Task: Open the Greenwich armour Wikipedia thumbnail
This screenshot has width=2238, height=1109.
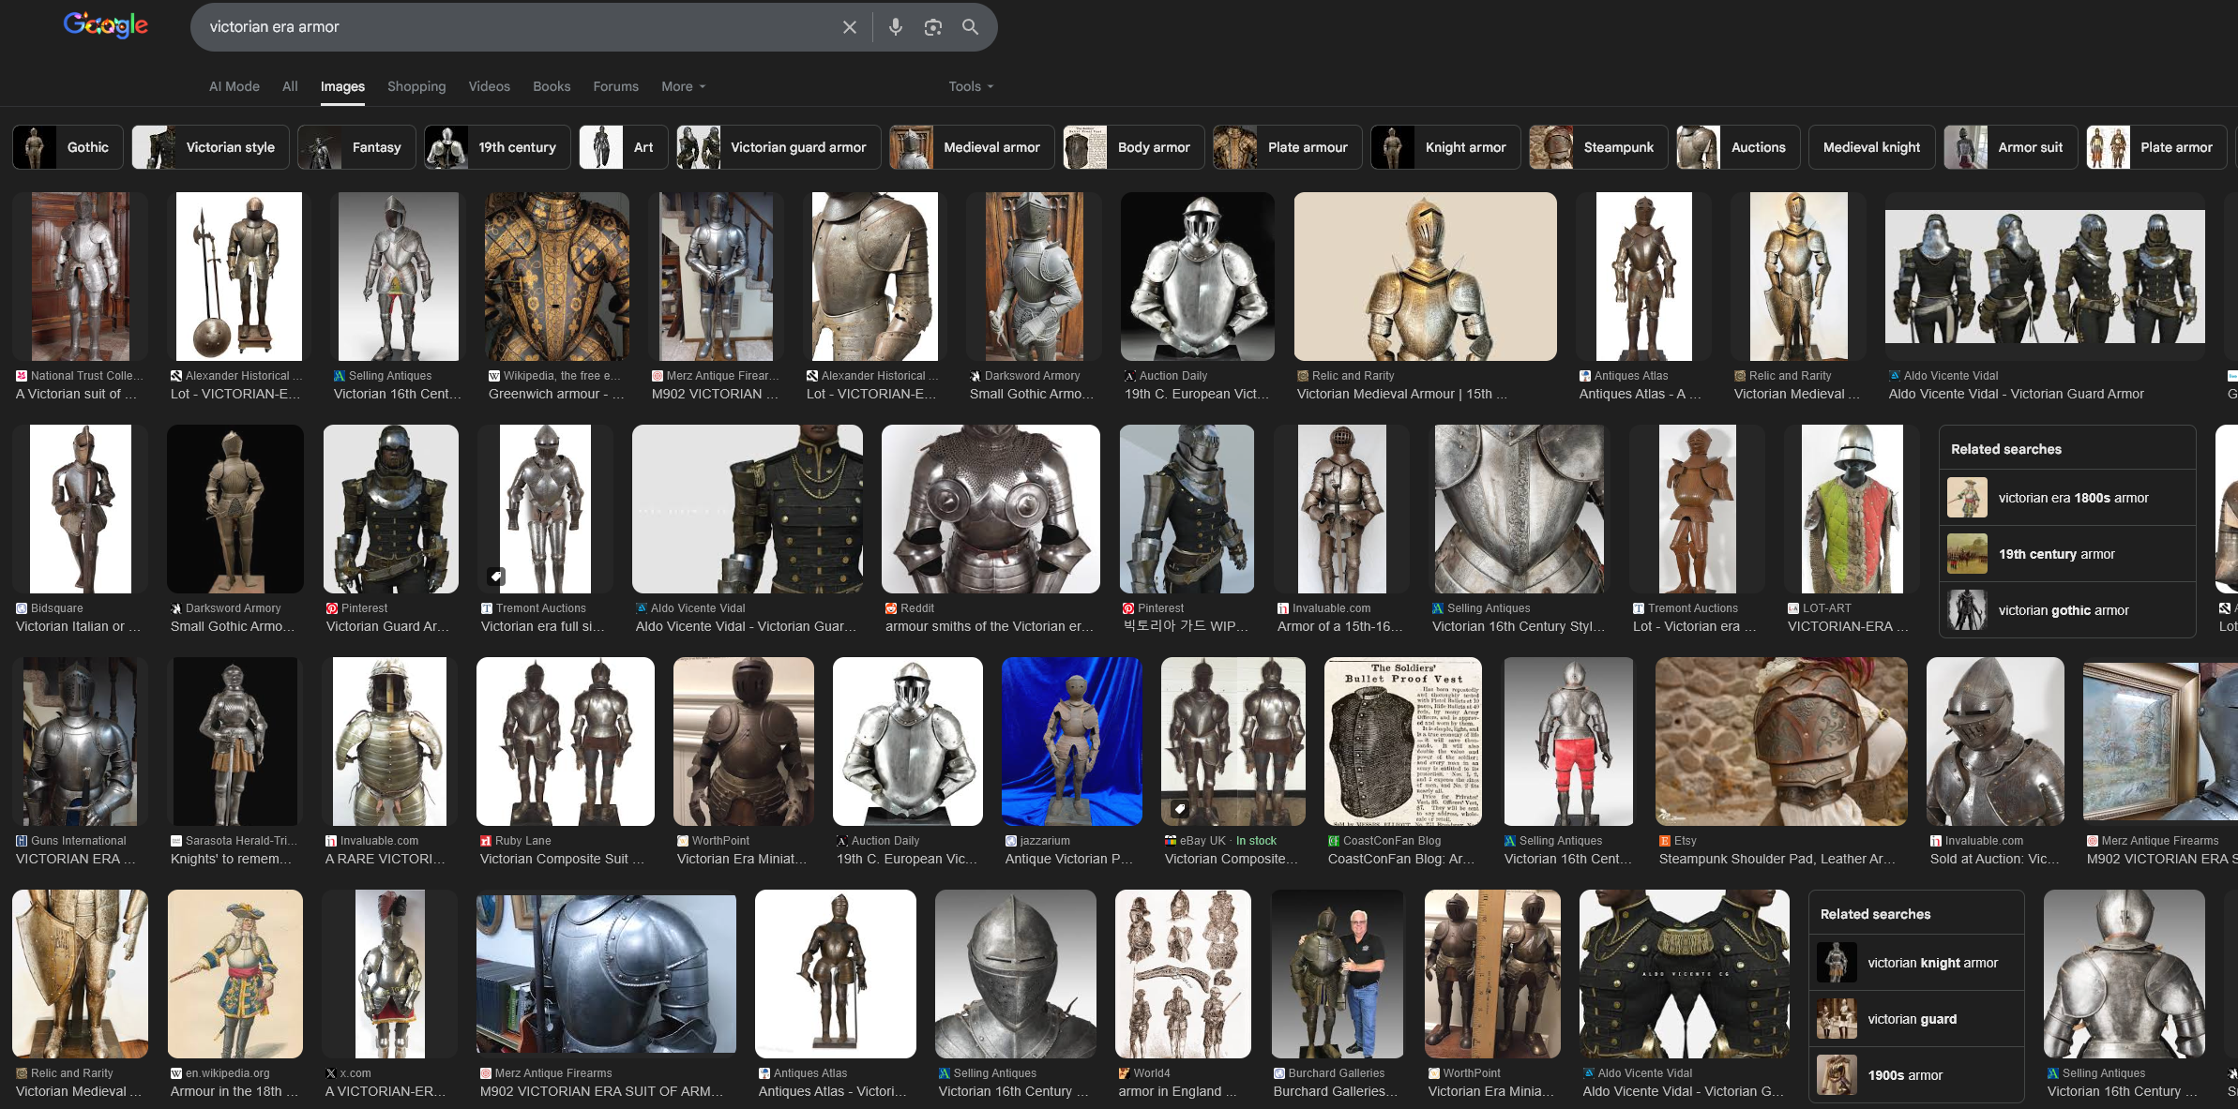Action: pos(556,277)
